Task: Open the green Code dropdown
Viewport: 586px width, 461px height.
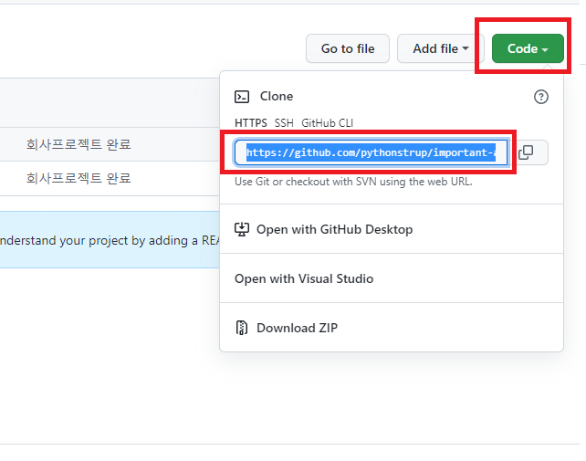Action: [x=528, y=48]
